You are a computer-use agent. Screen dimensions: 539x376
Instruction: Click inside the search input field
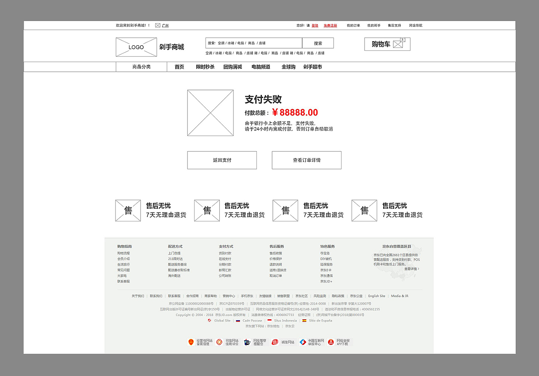[253, 43]
